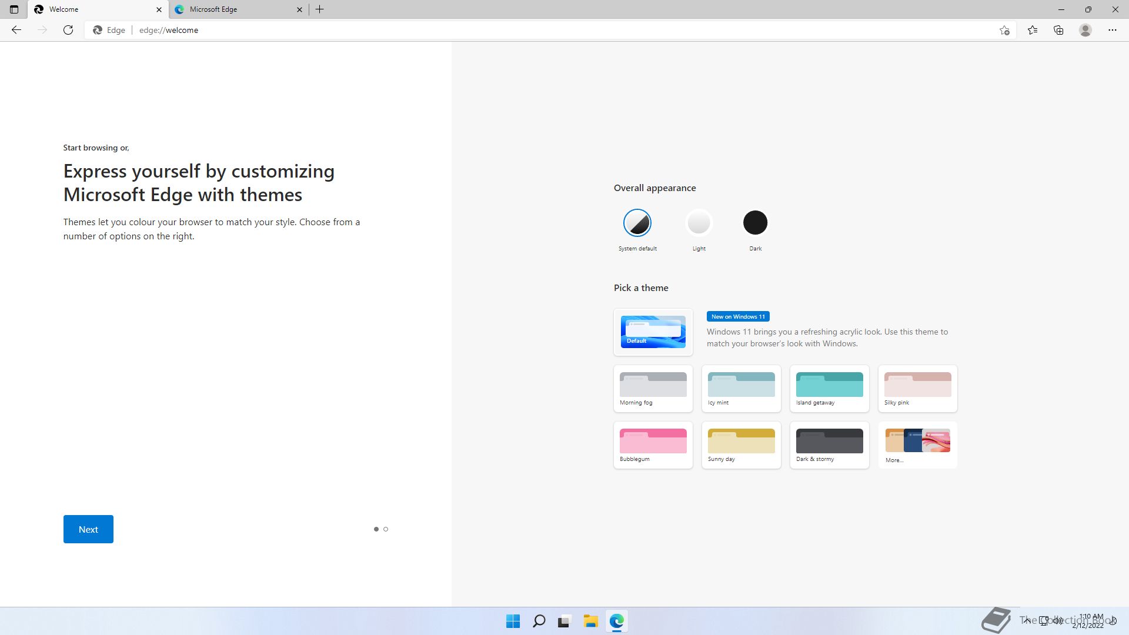This screenshot has width=1129, height=635.
Task: Click the Overall appearance heading
Action: coord(655,188)
